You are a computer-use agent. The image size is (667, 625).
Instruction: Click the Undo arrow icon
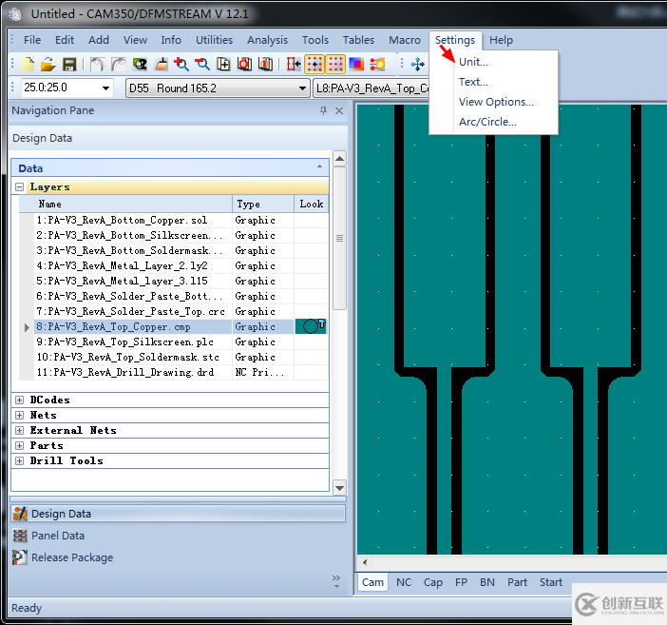[97, 65]
